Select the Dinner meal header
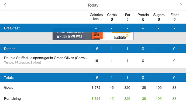The width and height of the screenshot is (186, 104). (x=93, y=49)
